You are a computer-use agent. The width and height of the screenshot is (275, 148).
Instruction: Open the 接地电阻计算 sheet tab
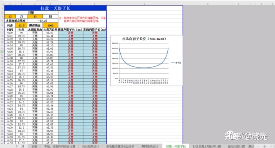coord(236,146)
